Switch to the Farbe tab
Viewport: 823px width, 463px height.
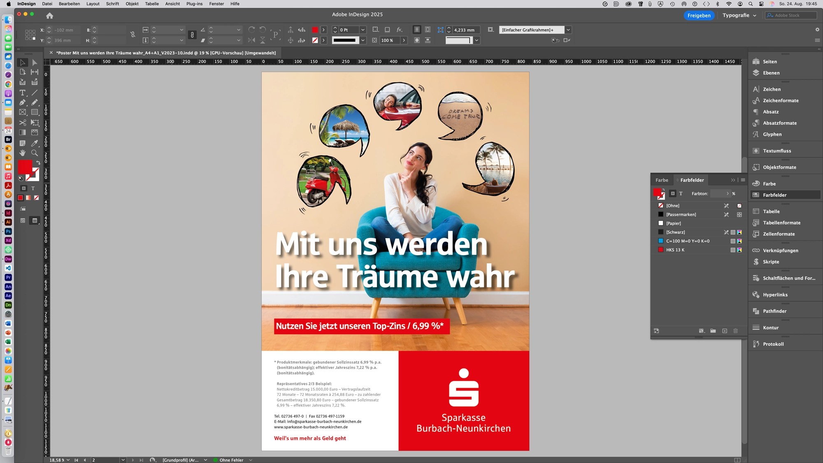tap(662, 180)
